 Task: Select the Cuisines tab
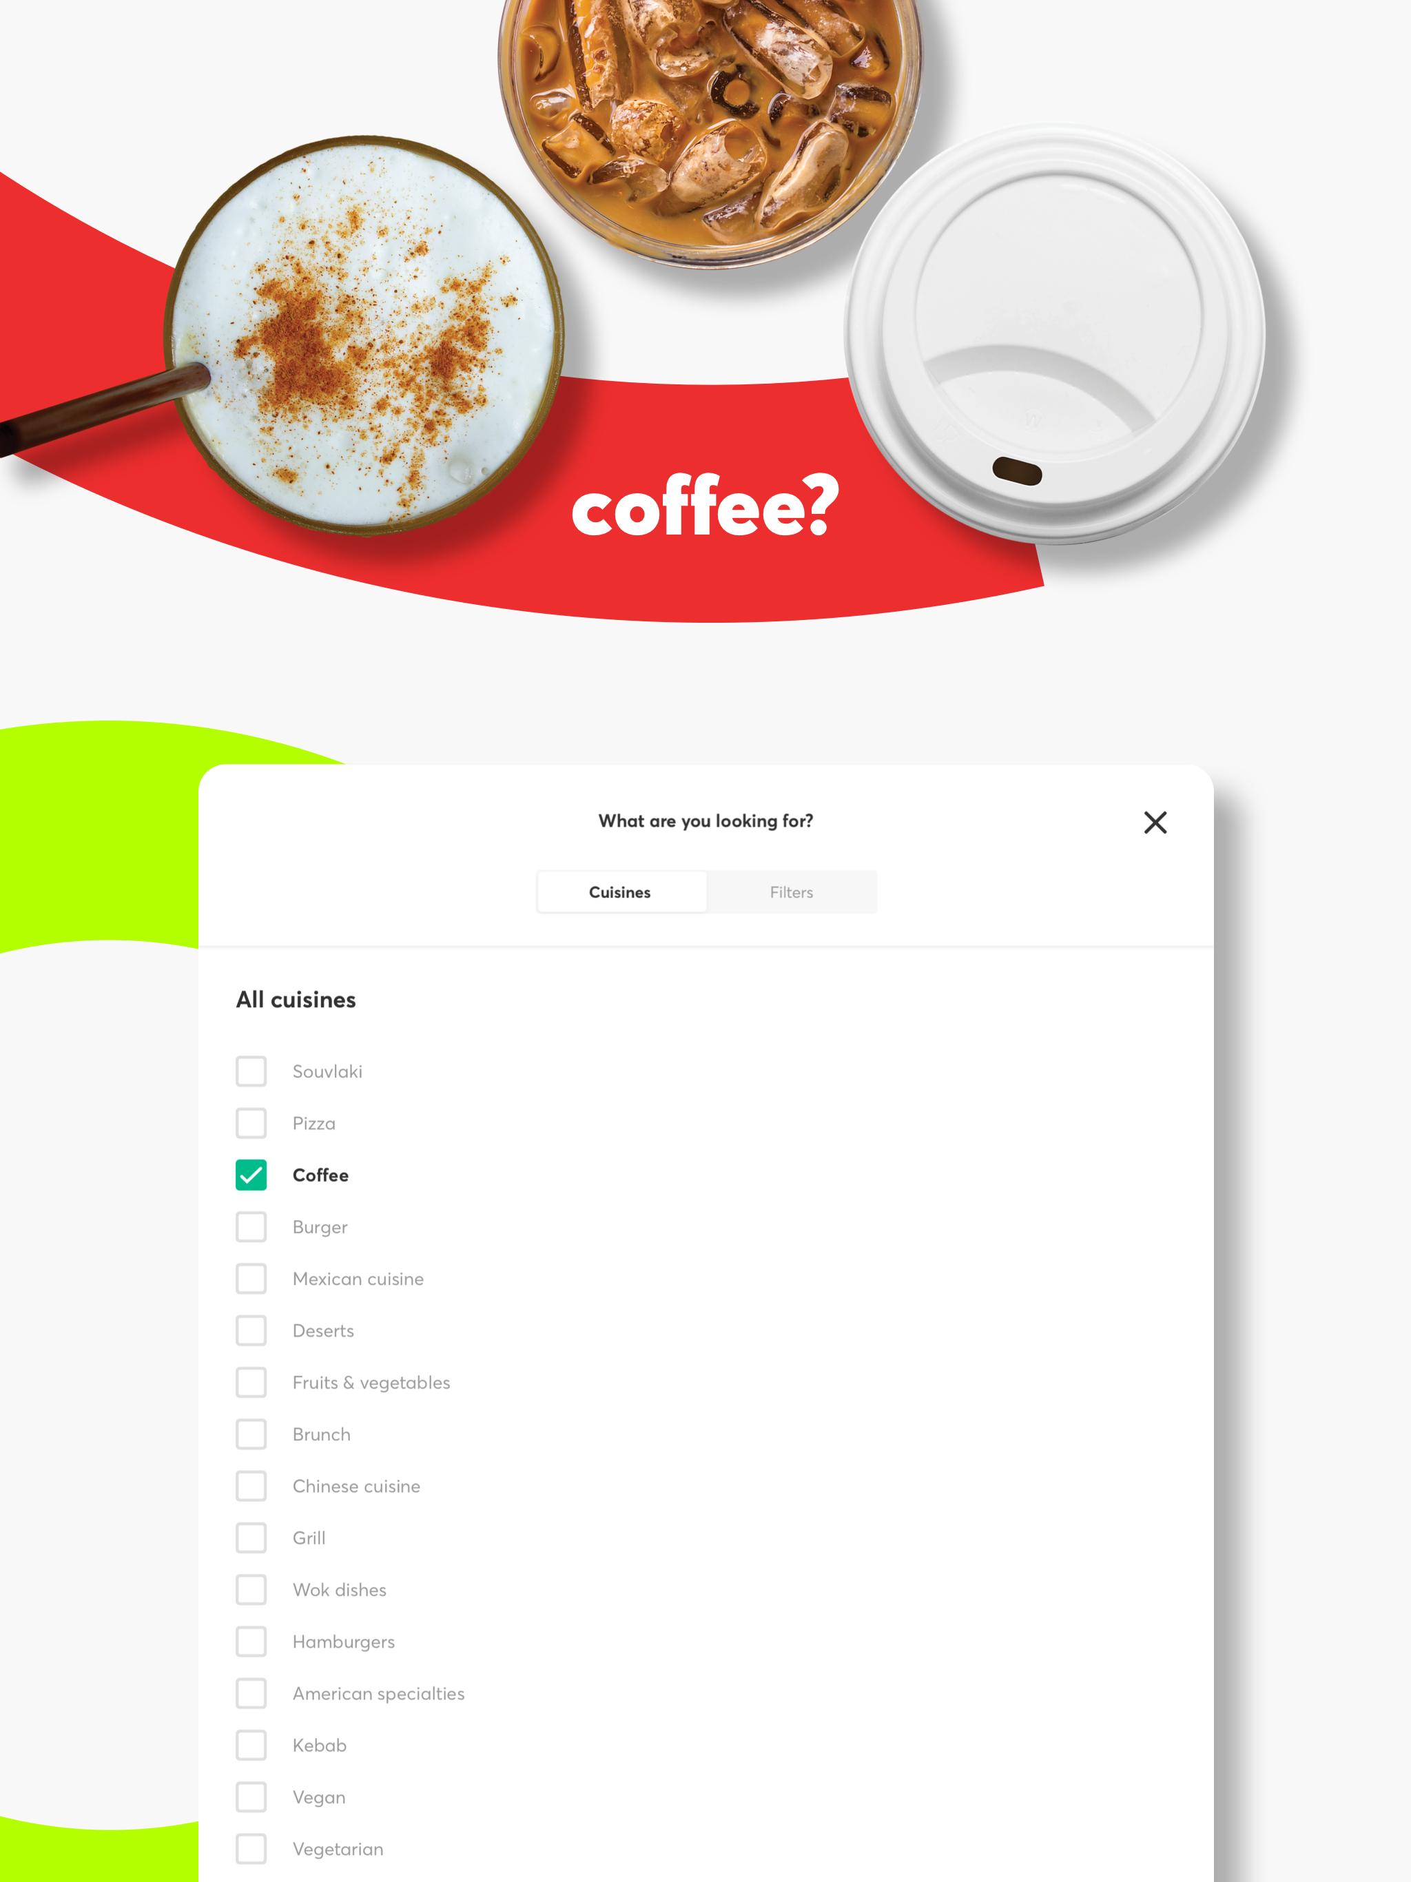click(x=621, y=891)
